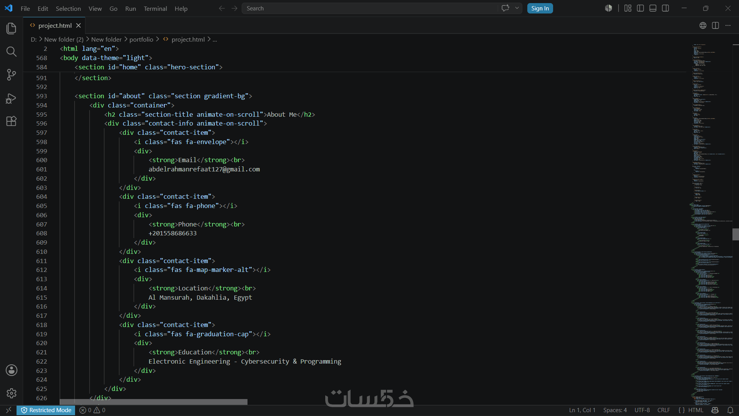This screenshot has height=416, width=739.
Task: Go back with the navigation arrow
Action: pos(222,8)
